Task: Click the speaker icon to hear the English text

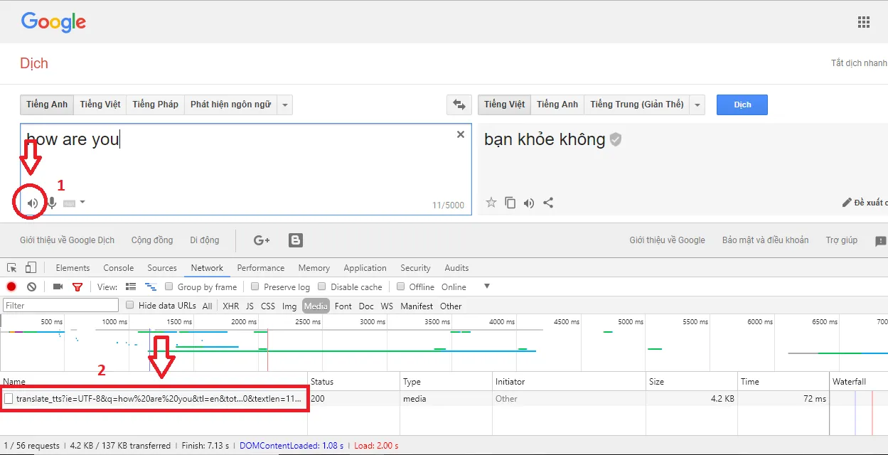Action: pyautogui.click(x=31, y=203)
